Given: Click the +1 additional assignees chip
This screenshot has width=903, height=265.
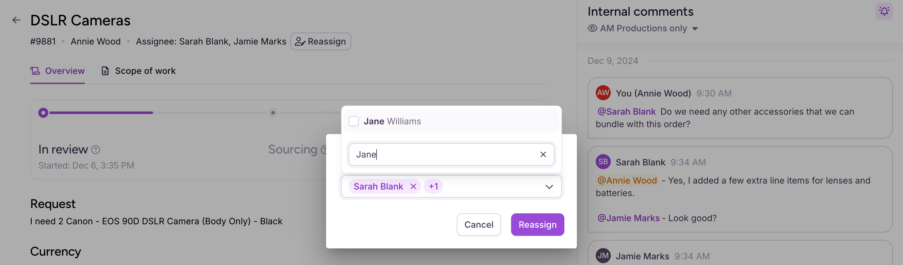Looking at the screenshot, I should click(x=433, y=187).
